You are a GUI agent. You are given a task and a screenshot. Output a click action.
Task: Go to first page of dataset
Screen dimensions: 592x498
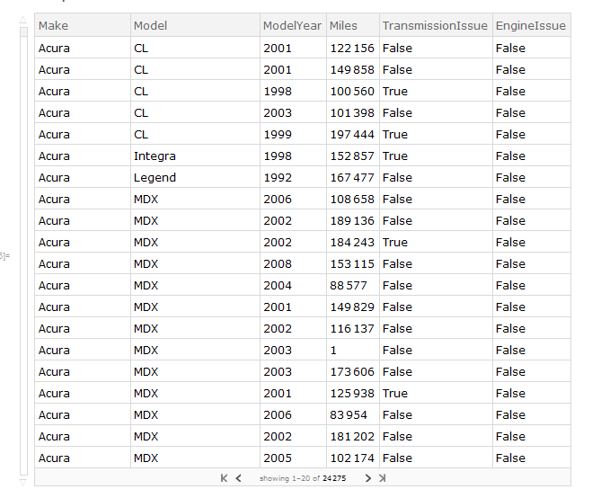click(x=224, y=478)
